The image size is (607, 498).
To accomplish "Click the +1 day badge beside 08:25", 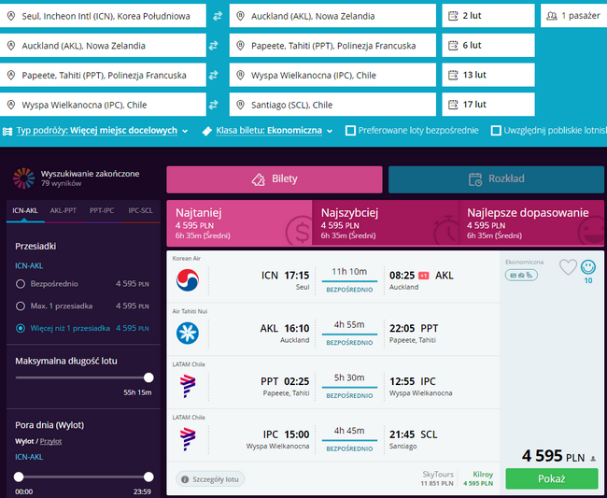I will [x=424, y=276].
